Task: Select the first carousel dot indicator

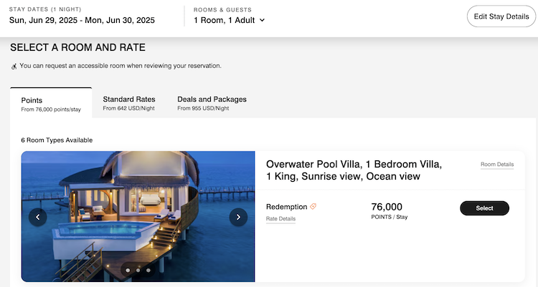Action: (128, 271)
